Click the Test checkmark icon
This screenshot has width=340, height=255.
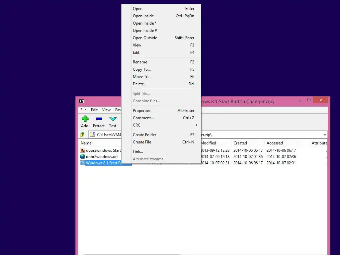pos(113,119)
